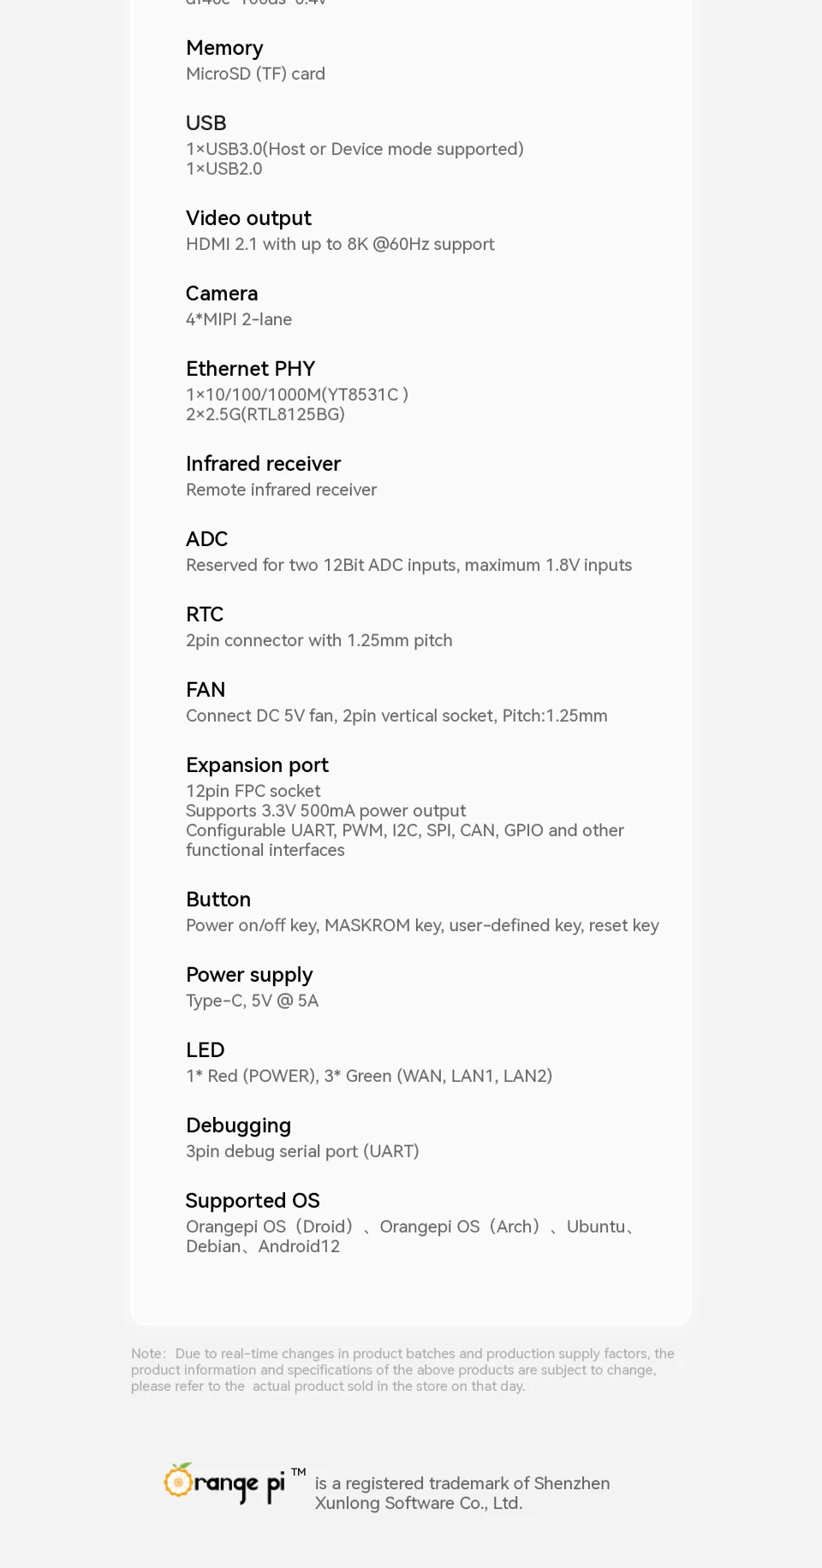Click the HDMI 2.1 8K support text
Viewport: 822px width, 1568px height.
pos(340,244)
